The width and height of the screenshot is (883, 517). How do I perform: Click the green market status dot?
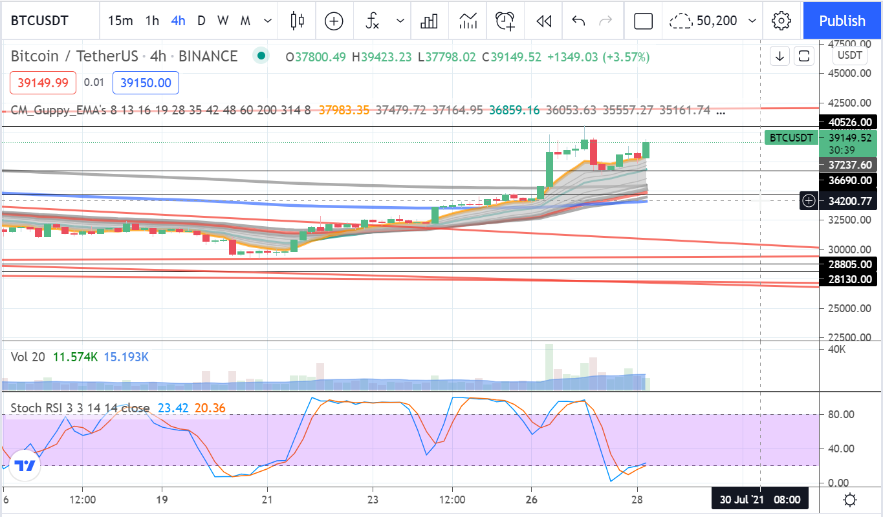pyautogui.click(x=261, y=56)
